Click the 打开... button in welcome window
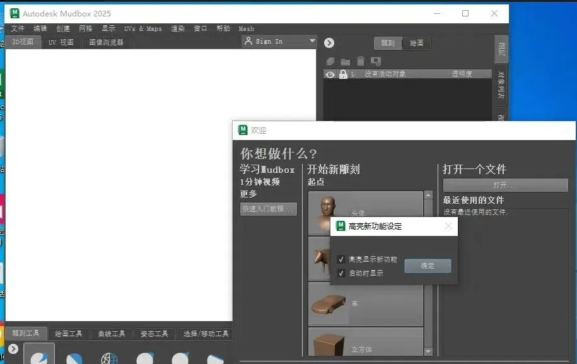The image size is (577, 364). (505, 185)
